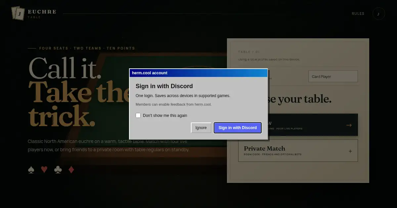Click the Ignore button
Screen dimensions: 397x208
coord(201,128)
